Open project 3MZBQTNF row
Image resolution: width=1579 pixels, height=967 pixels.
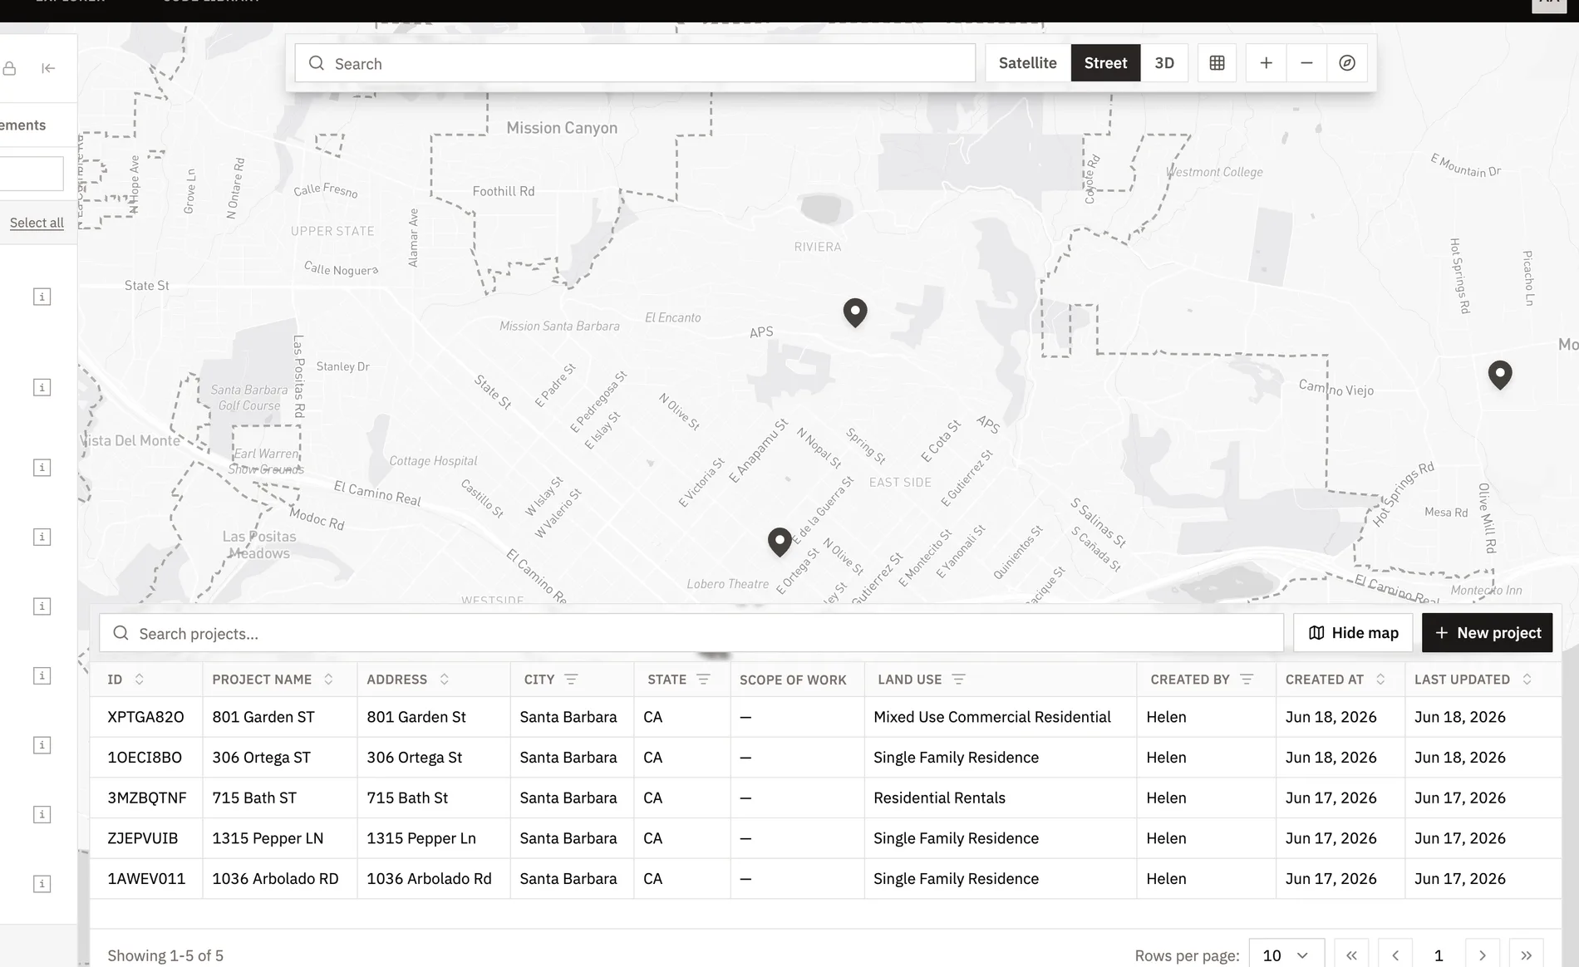(x=825, y=798)
